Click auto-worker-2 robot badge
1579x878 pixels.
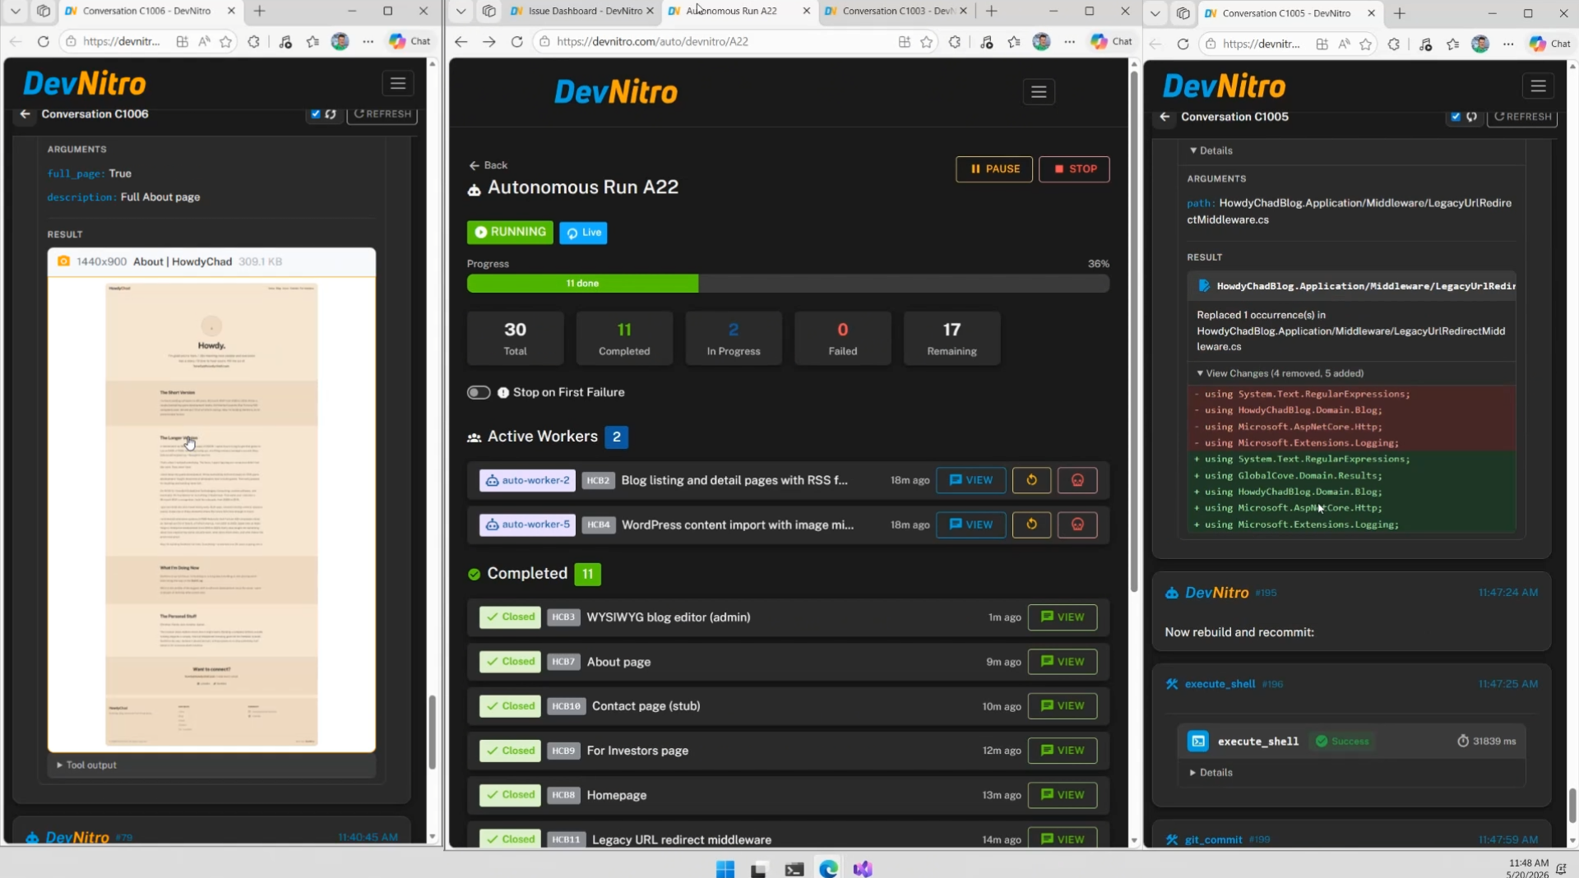point(527,480)
